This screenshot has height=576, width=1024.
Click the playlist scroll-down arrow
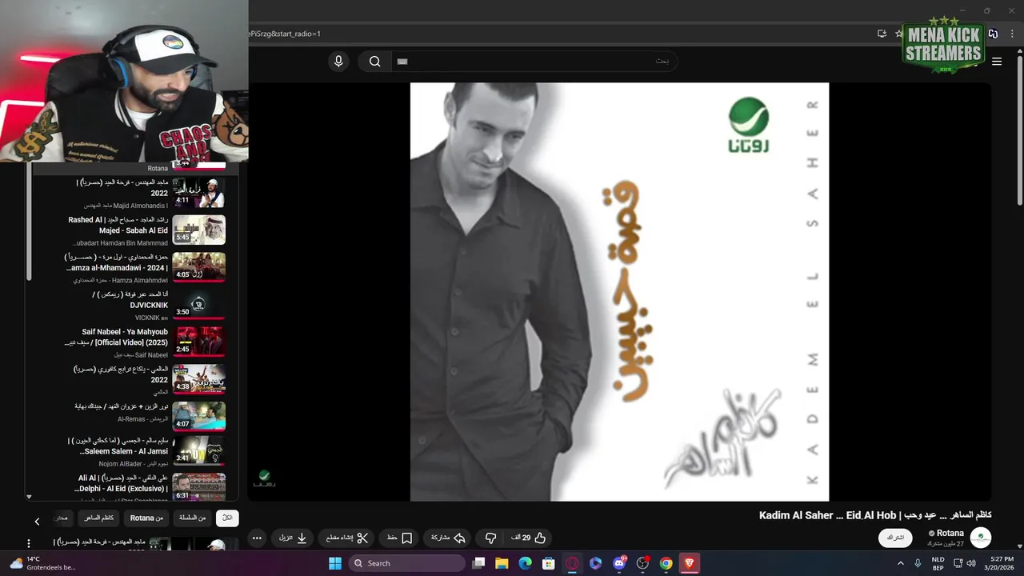coord(29,497)
